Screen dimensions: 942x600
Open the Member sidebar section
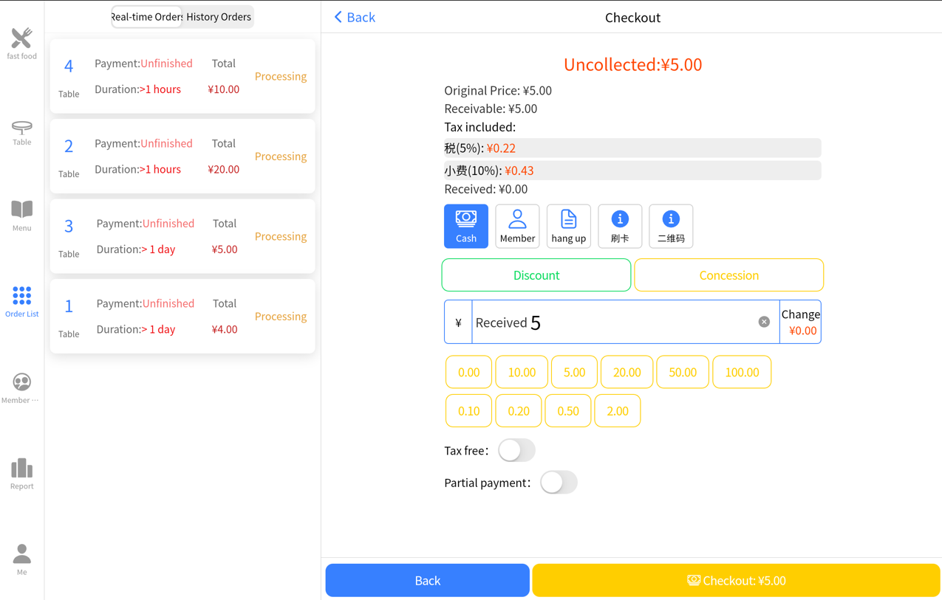tap(21, 389)
